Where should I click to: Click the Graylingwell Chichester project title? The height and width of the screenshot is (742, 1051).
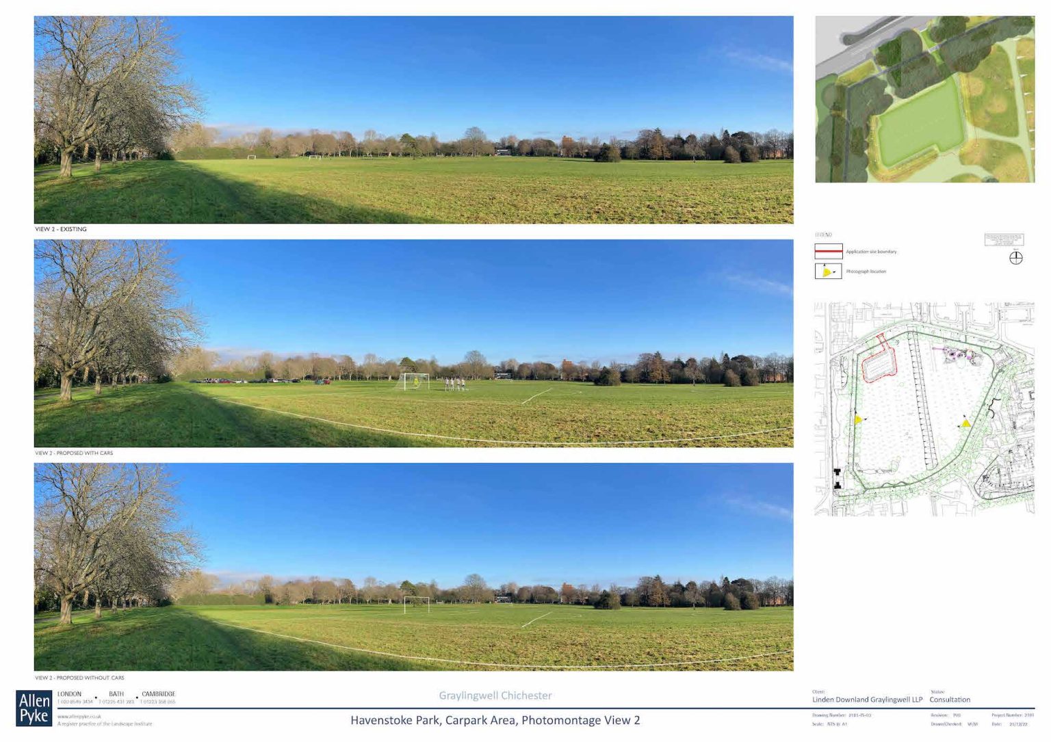[495, 695]
